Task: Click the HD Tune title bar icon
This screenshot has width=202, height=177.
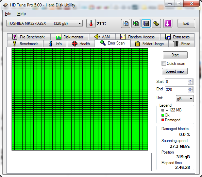Action: [5, 5]
